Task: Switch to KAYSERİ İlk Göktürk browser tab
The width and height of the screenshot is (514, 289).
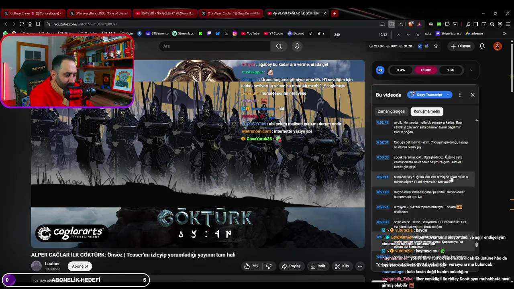Action: tap(165, 13)
